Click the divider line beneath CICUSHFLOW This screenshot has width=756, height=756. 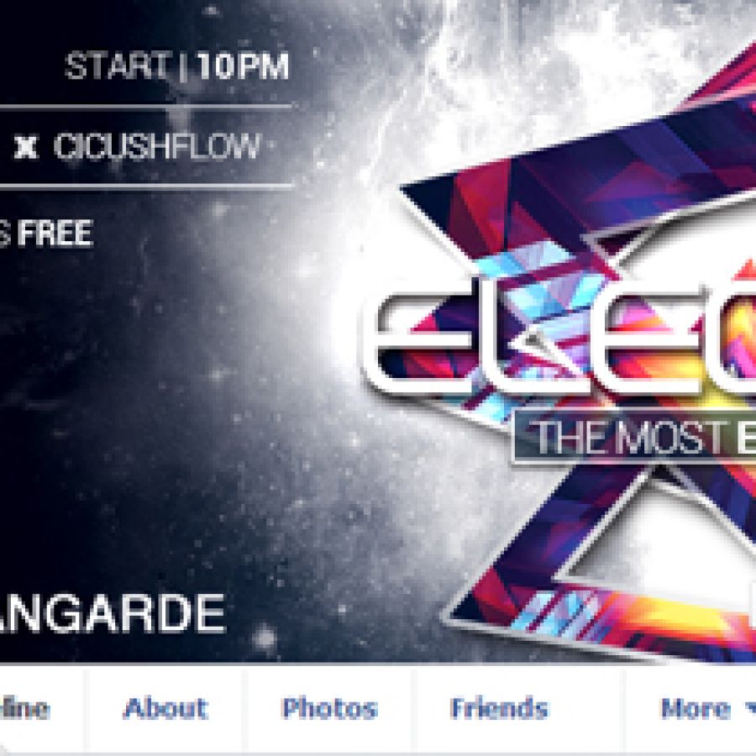pyautogui.click(x=146, y=186)
